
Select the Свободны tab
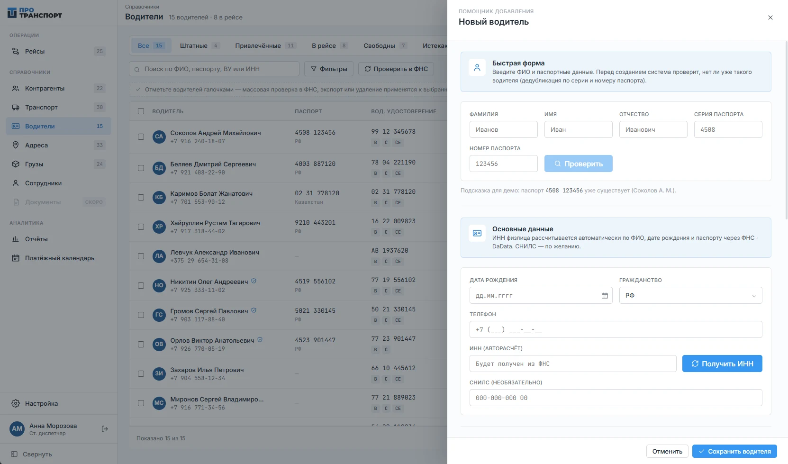385,45
